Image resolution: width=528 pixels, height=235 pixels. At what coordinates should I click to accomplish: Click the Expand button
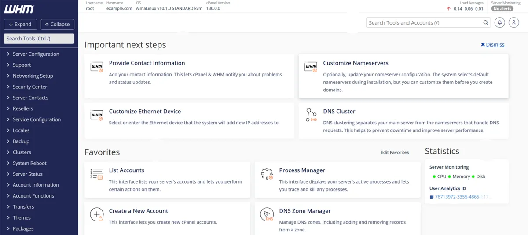coord(20,24)
